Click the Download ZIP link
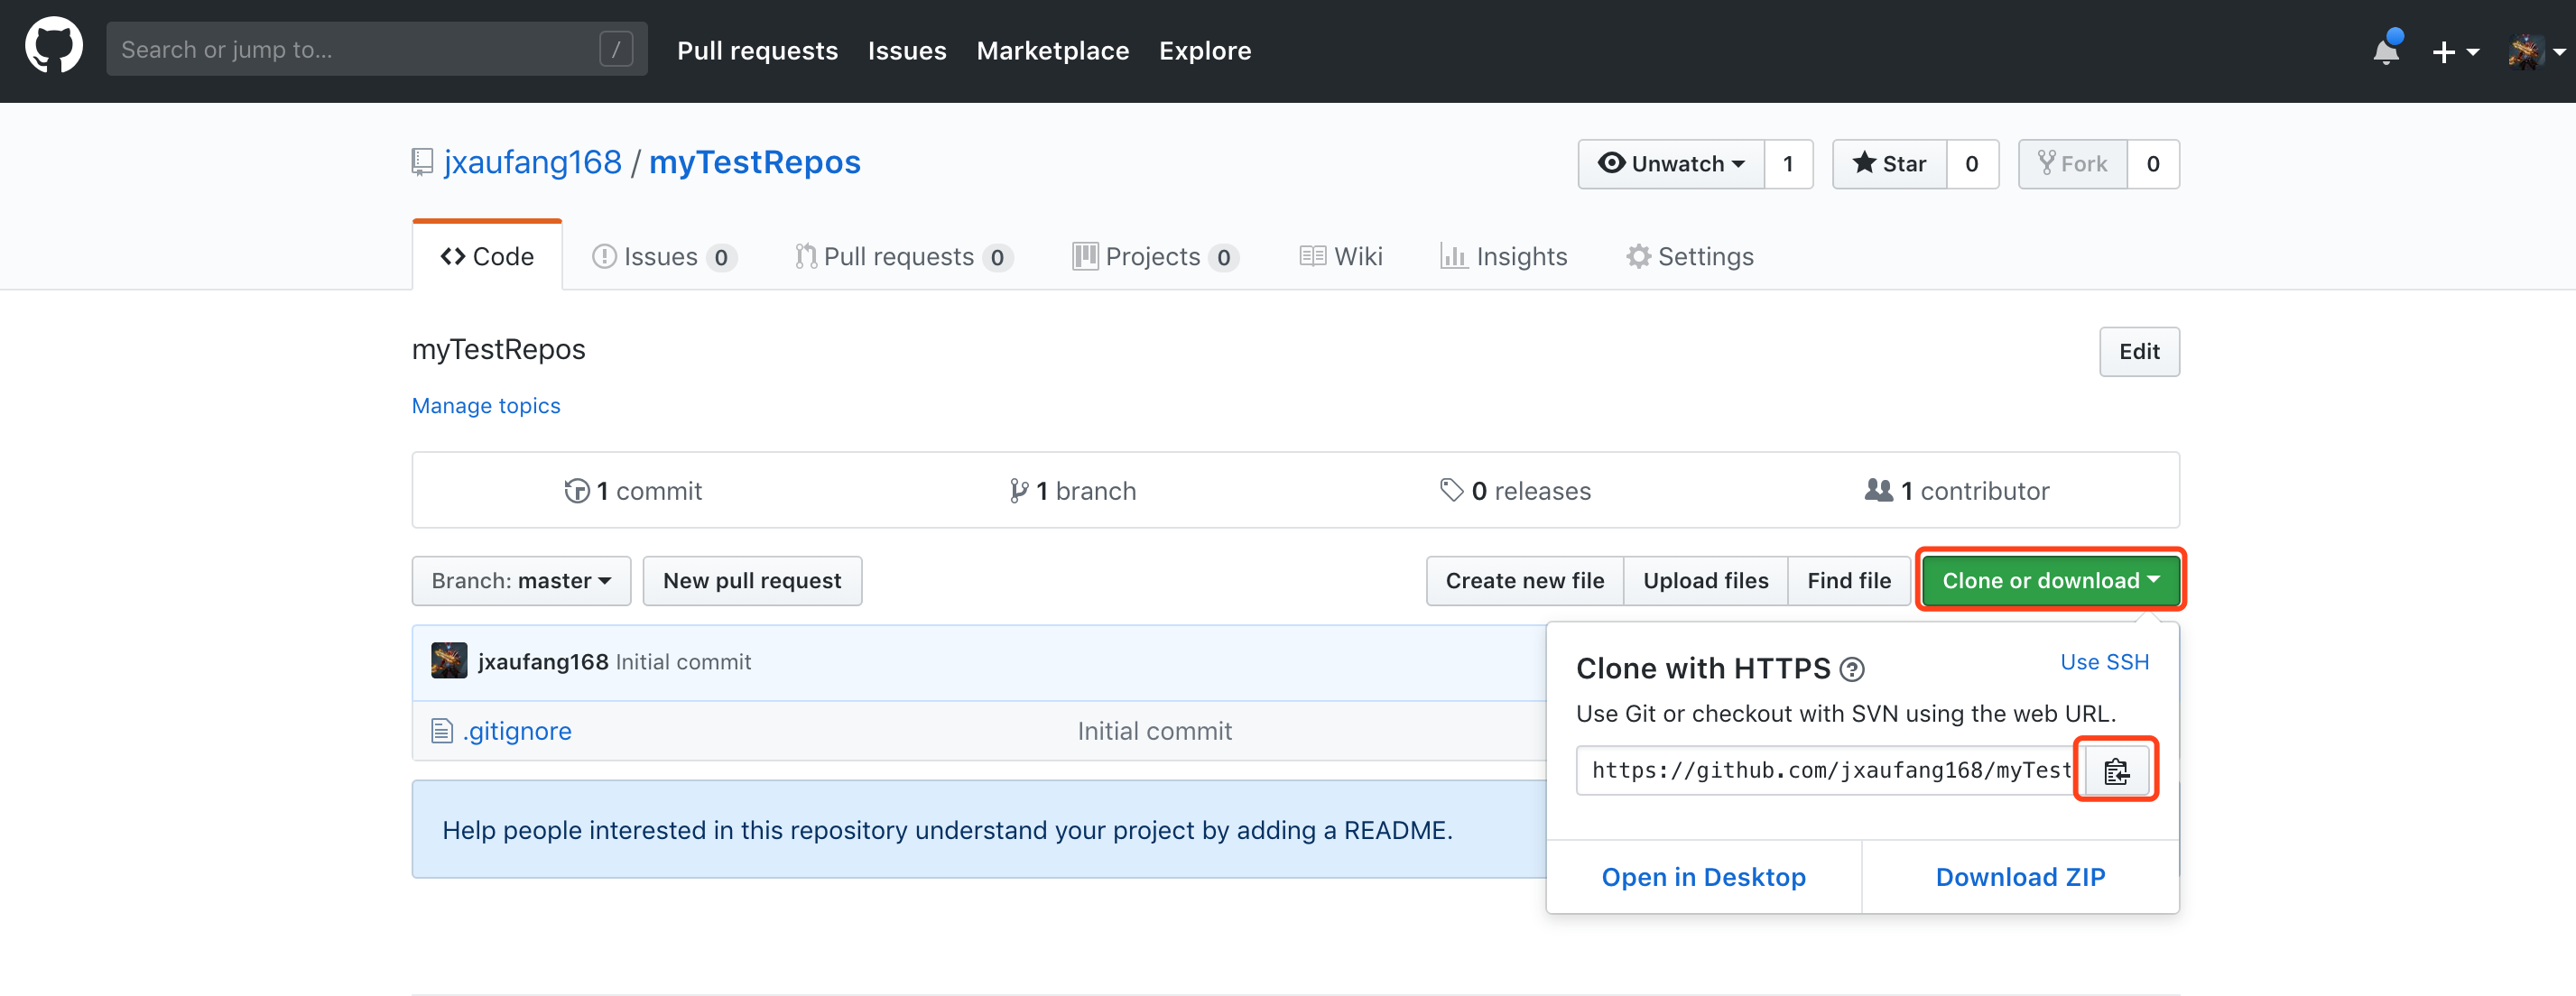This screenshot has width=2576, height=996. tap(2019, 877)
